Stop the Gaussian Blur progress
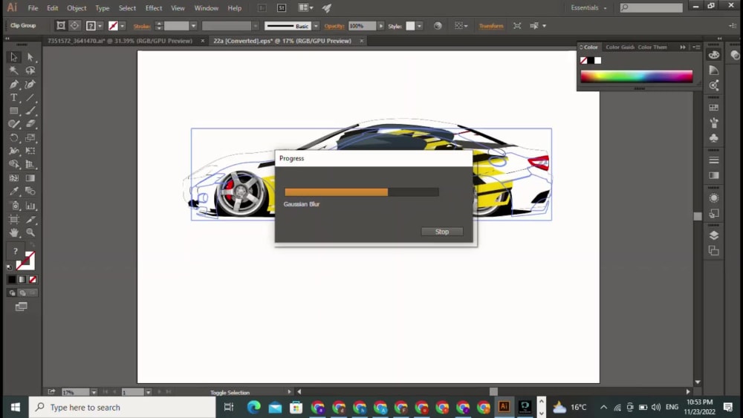 (442, 232)
